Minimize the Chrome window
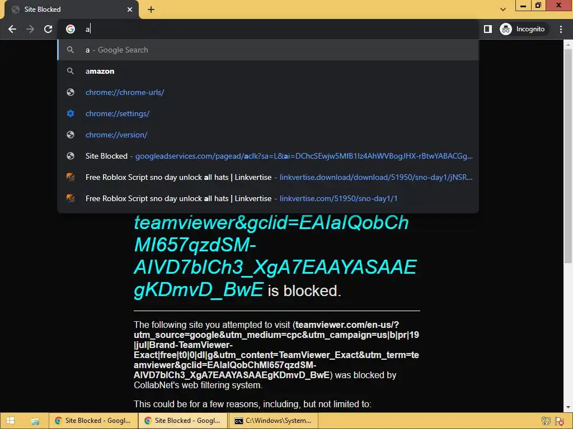 pos(523,6)
